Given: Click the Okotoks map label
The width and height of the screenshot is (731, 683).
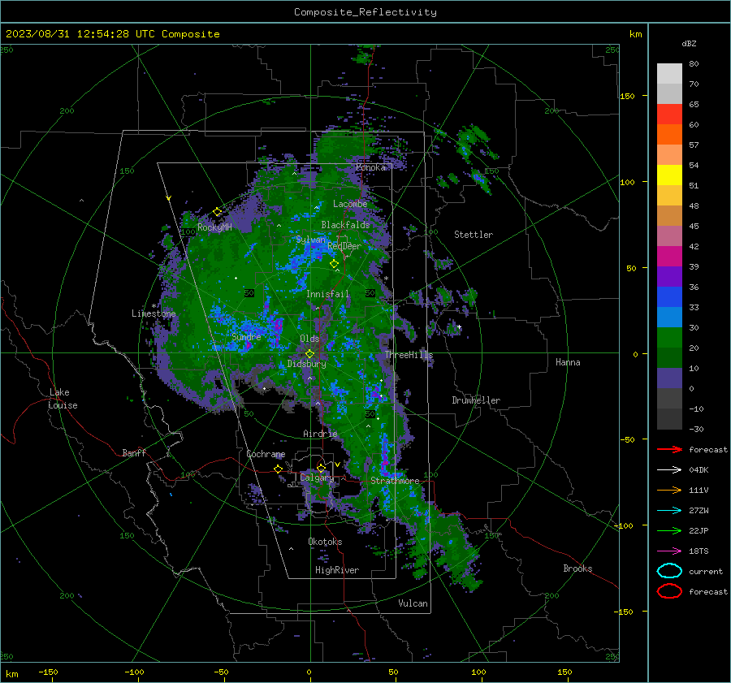Looking at the screenshot, I should pos(325,542).
